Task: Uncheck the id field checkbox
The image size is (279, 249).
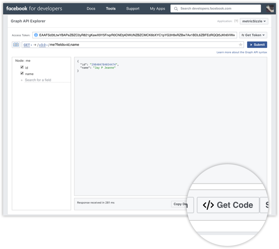Action: pyautogui.click(x=22, y=67)
